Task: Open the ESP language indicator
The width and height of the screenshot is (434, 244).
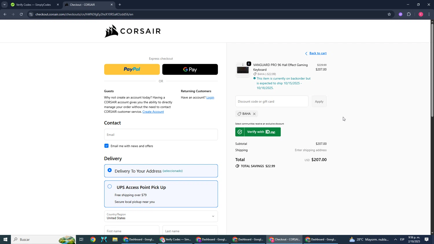Action: pos(402,239)
